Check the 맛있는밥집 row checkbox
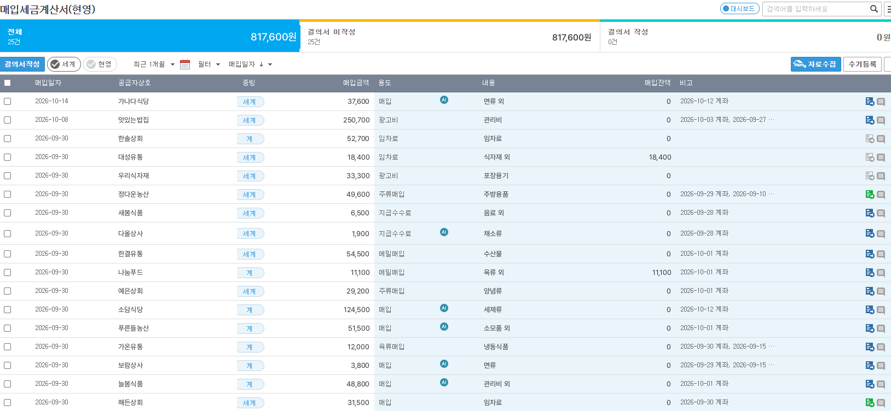Screen dimensions: 891x411 pyautogui.click(x=7, y=120)
